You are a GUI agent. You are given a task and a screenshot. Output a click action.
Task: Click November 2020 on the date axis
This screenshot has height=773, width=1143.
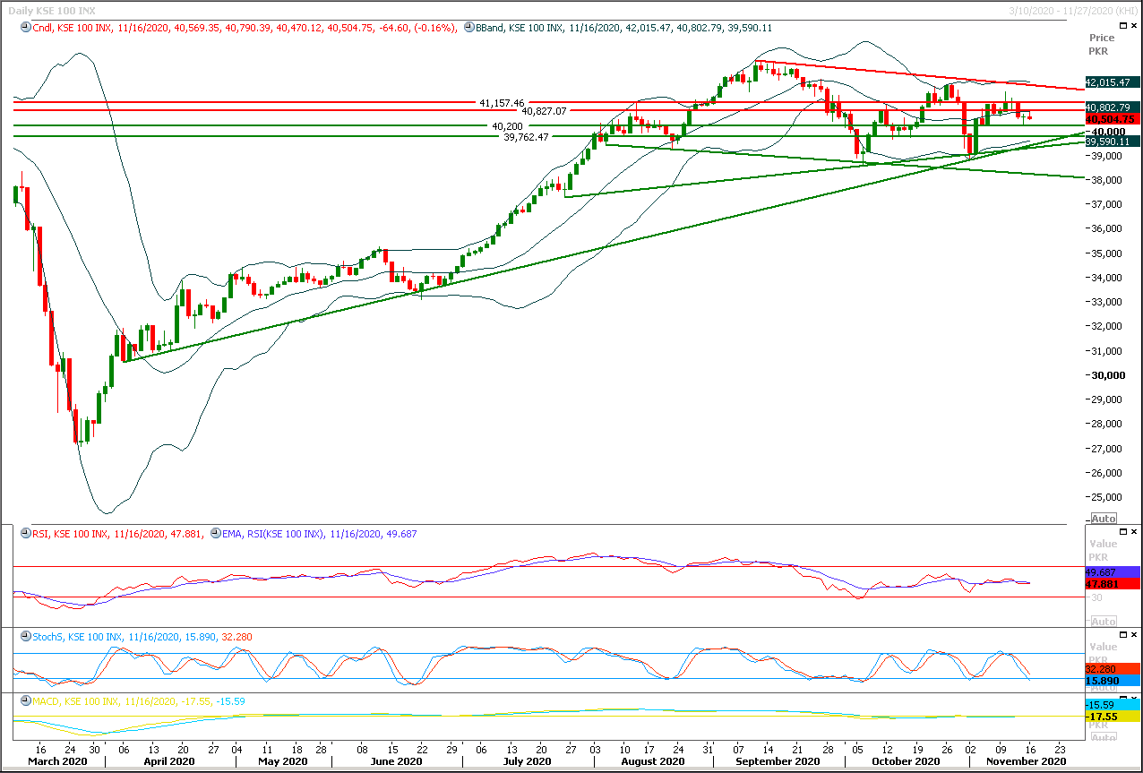pyautogui.click(x=1021, y=761)
